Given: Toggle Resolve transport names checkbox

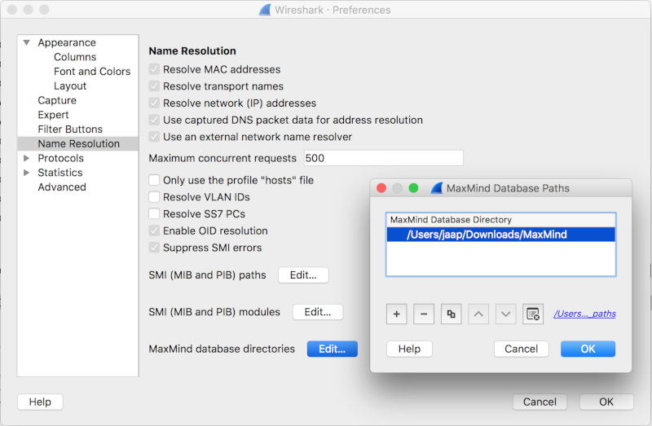Looking at the screenshot, I should click(154, 86).
